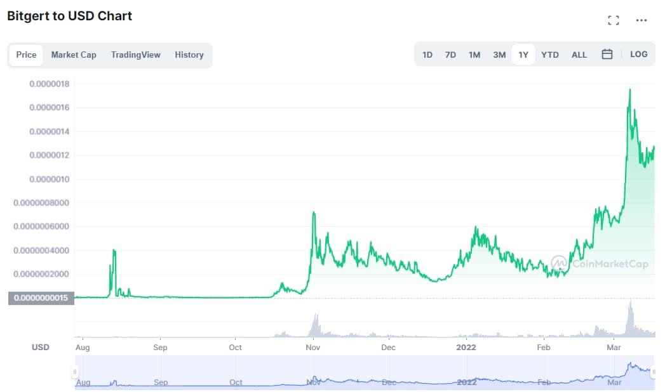
Task: Click the 0.0000018 axis label
Action: coord(49,84)
